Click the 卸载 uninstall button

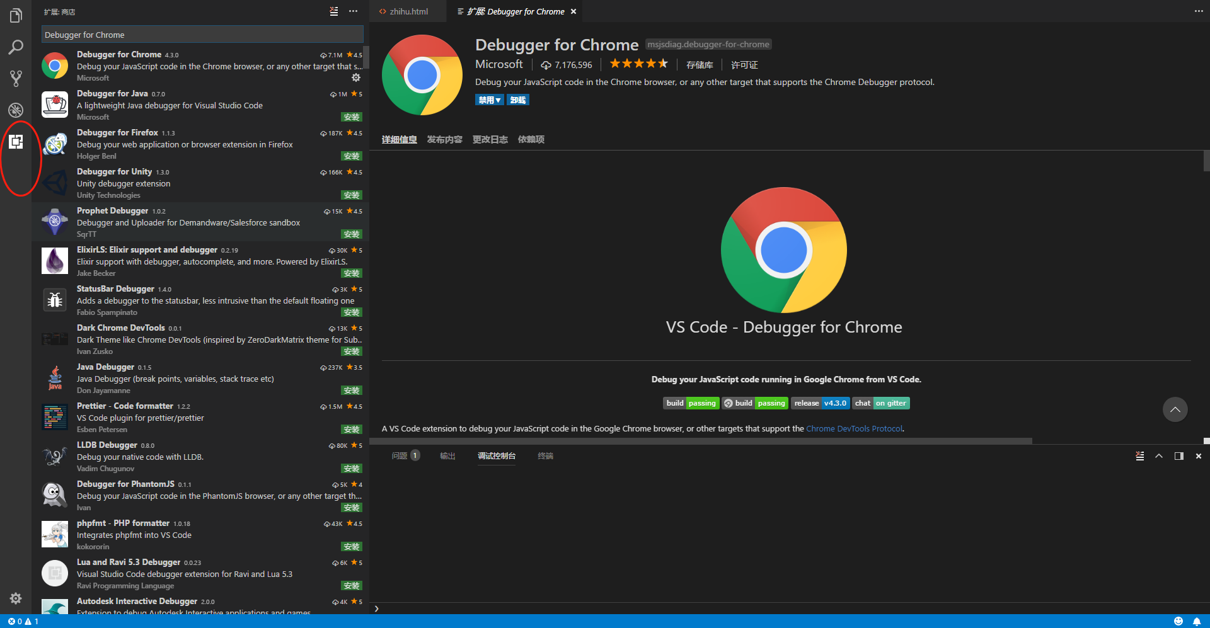click(x=518, y=100)
